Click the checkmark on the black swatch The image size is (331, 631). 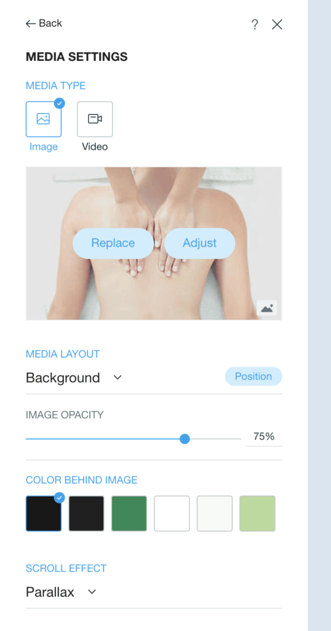[60, 498]
